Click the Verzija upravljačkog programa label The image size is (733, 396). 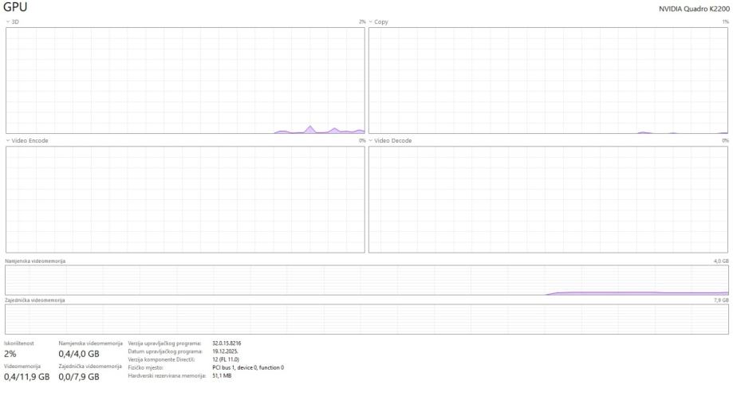click(x=164, y=343)
